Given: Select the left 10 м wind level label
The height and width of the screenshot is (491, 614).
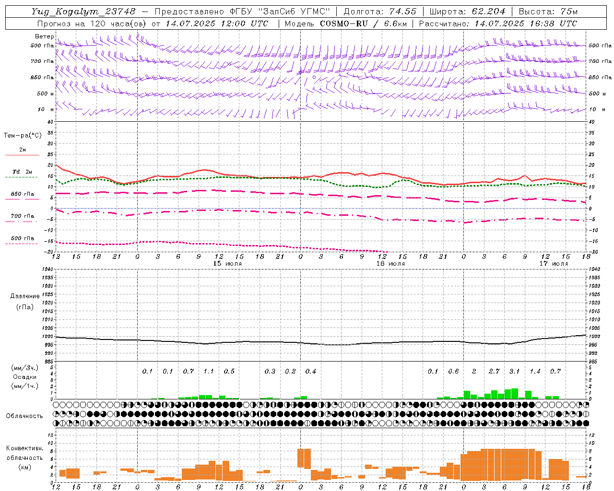Looking at the screenshot, I should (46, 109).
